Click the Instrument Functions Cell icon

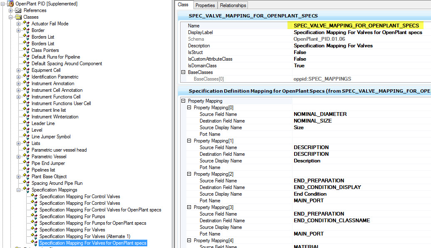(26, 97)
